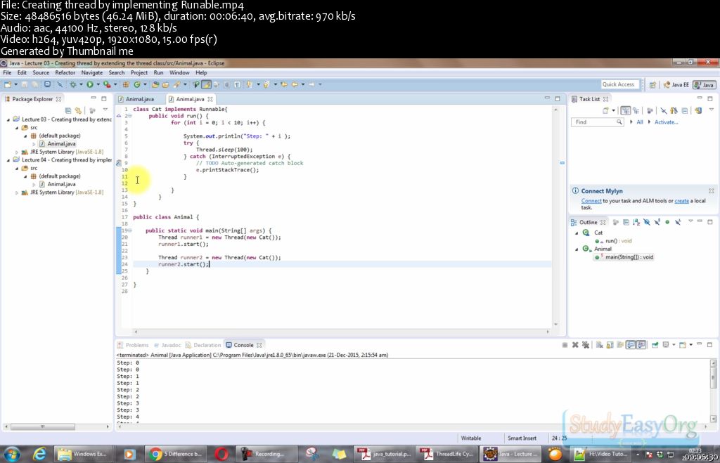Screen dimensions: 720x463
Task: Click the Windows Start button
Action: point(13,454)
